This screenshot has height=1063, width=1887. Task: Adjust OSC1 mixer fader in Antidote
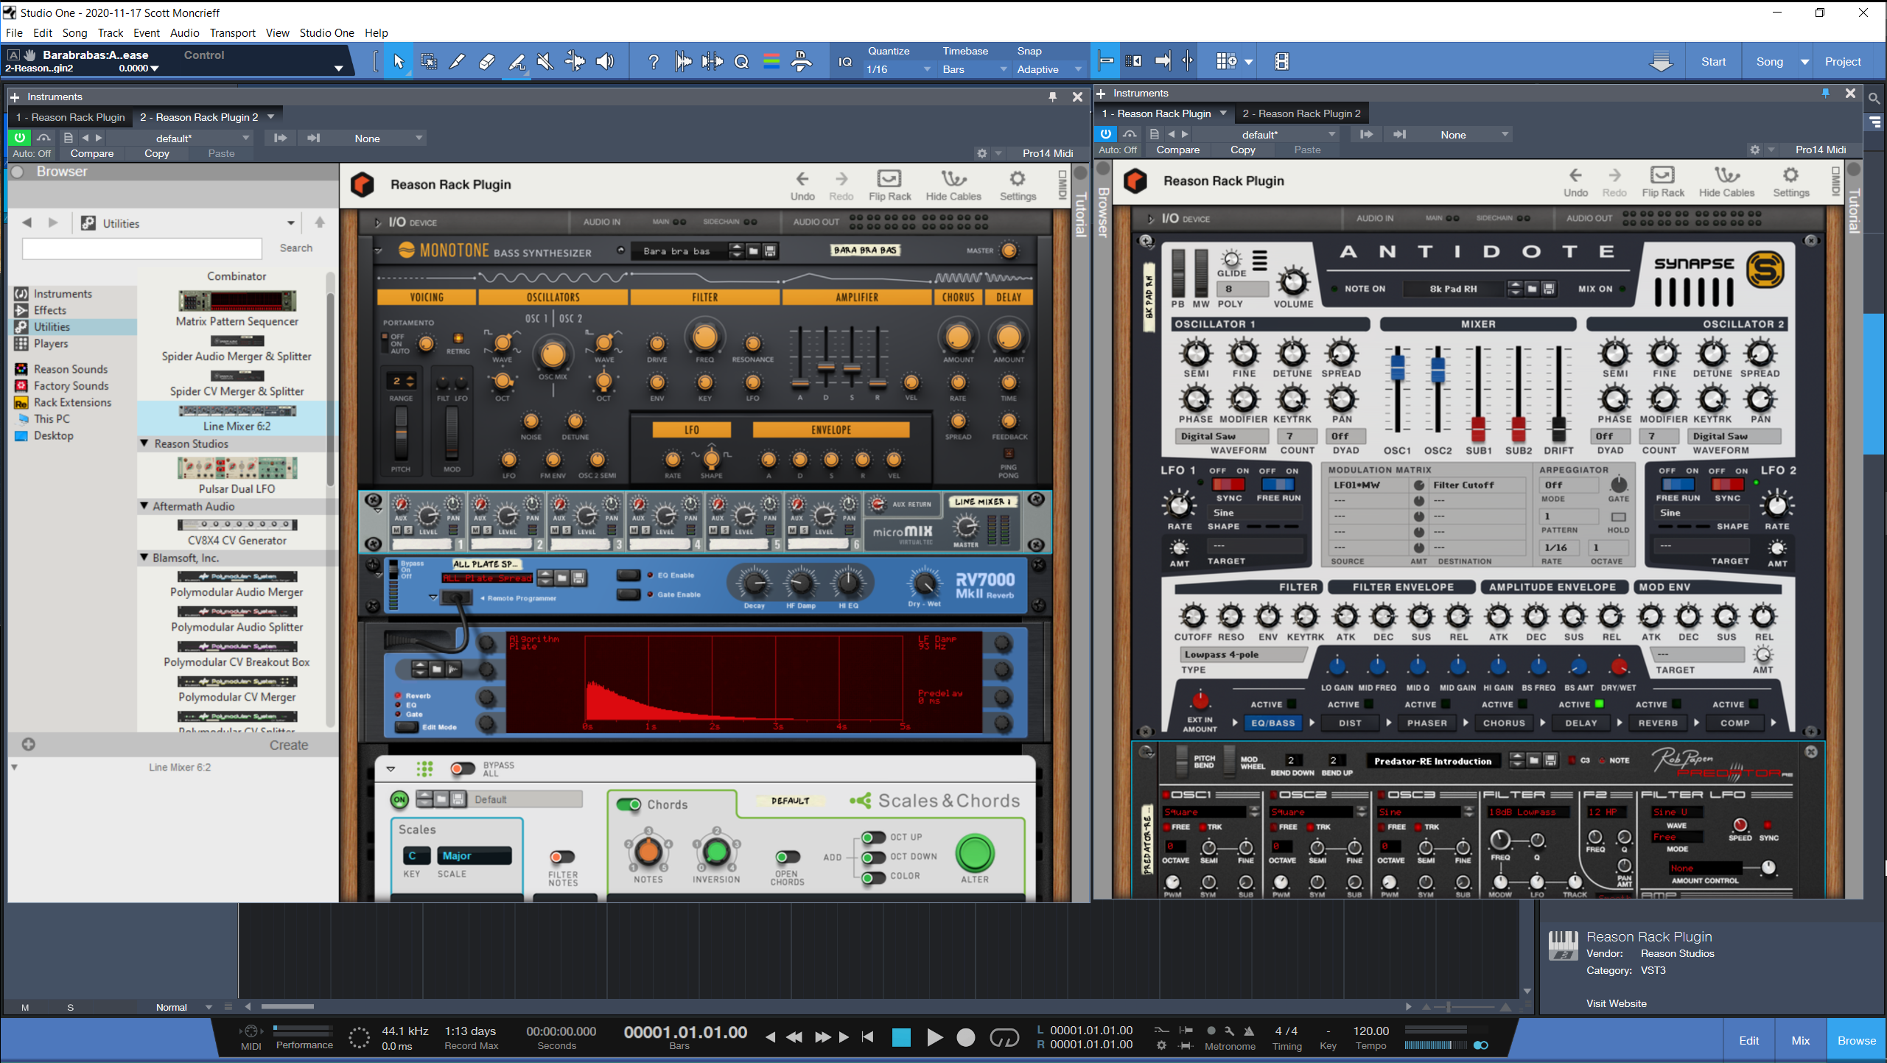[x=1397, y=366]
